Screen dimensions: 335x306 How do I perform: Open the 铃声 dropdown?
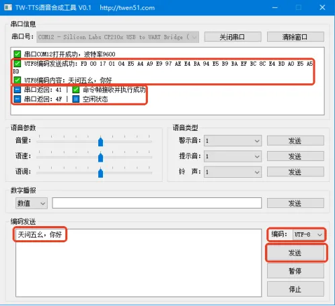(x=233, y=172)
